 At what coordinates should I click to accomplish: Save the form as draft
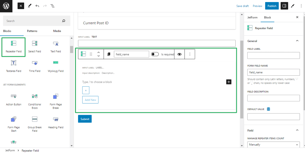click(x=242, y=6)
